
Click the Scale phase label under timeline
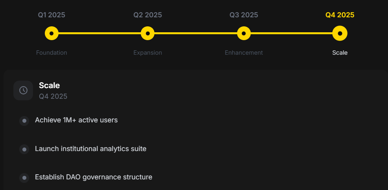(340, 52)
